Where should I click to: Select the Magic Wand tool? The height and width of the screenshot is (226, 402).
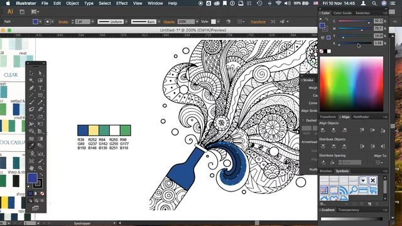coord(31,80)
